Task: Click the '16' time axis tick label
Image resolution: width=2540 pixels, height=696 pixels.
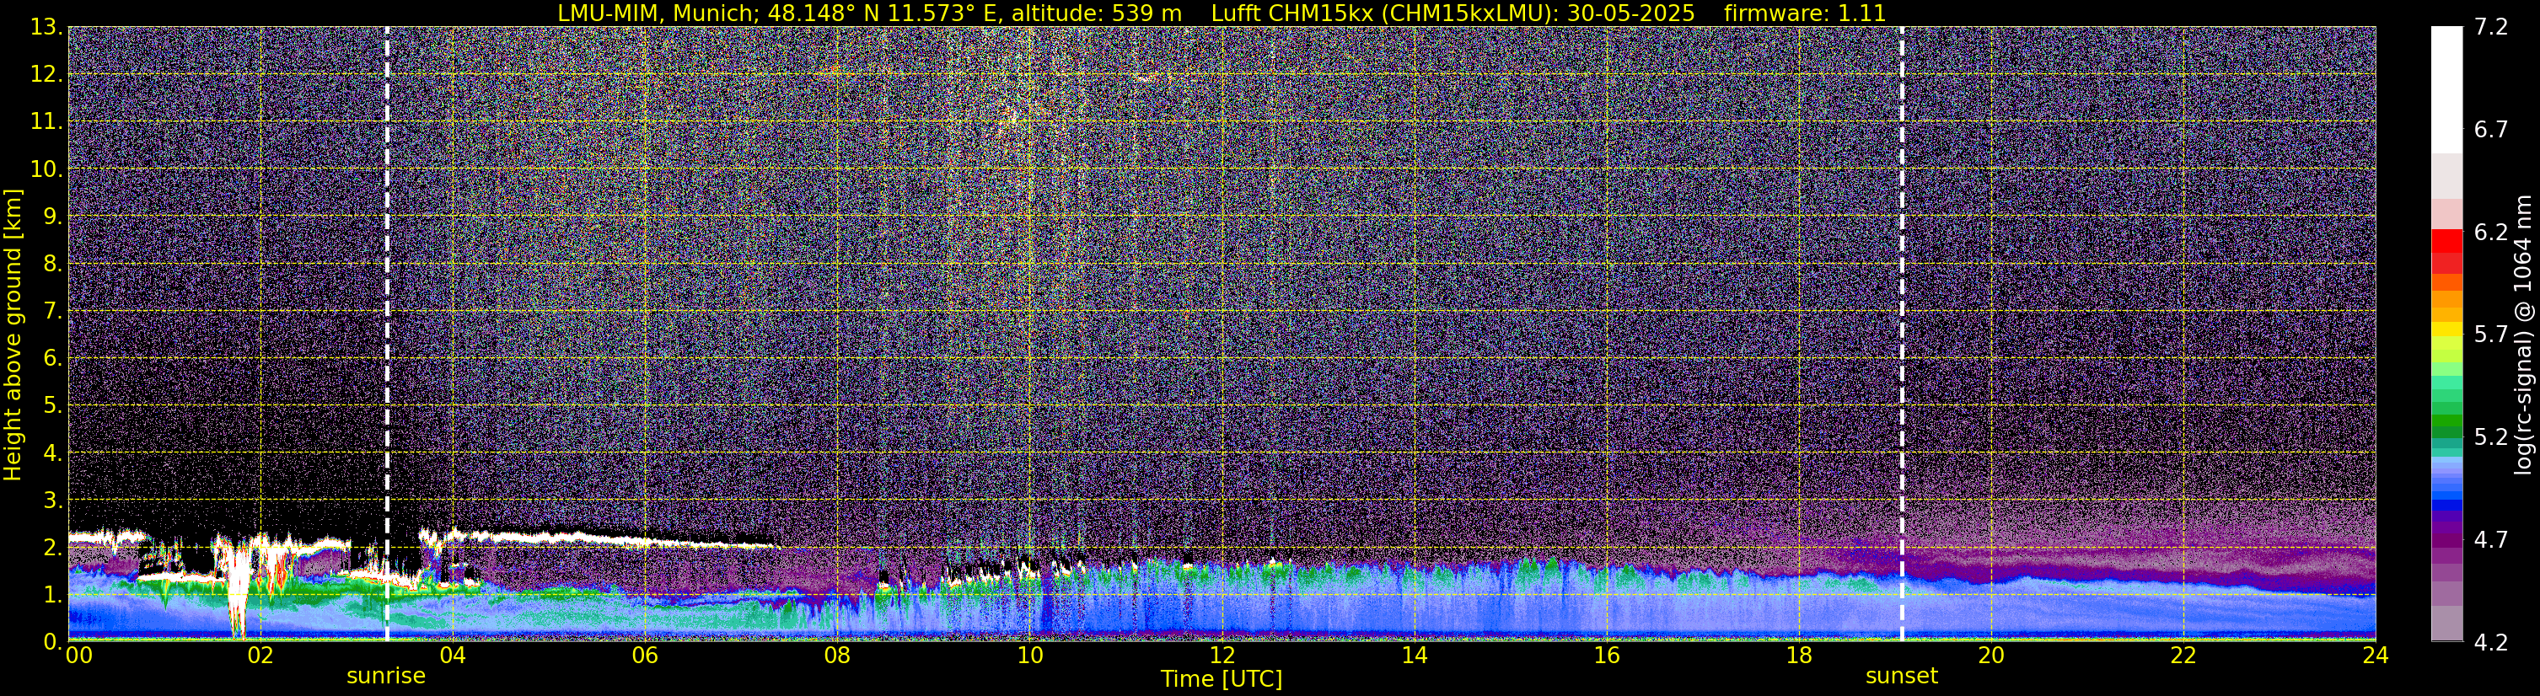Action: (x=1606, y=656)
